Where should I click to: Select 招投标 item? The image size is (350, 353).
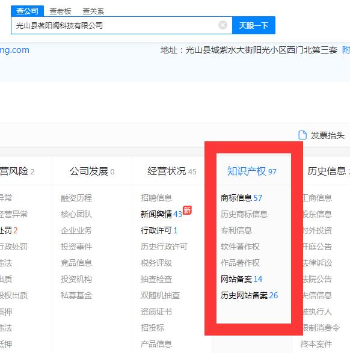point(152,328)
